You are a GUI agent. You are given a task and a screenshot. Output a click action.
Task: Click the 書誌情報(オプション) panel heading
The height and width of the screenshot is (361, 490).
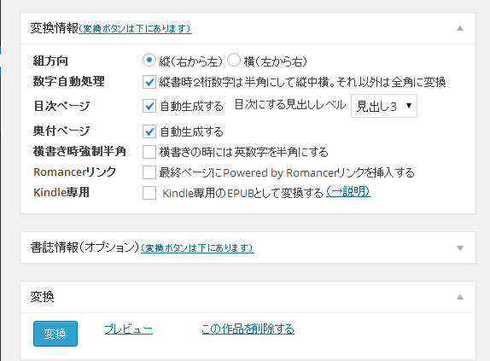coord(85,247)
